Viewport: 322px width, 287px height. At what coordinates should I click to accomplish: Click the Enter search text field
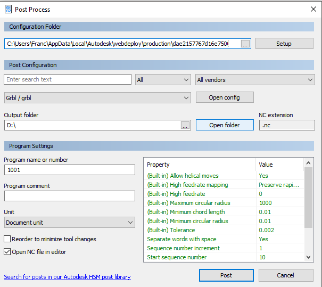[x=68, y=79]
